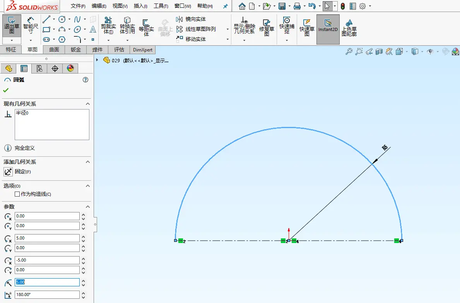This screenshot has width=460, height=303.
Task: Click 镜向实体 mirror entities
Action: point(191,19)
